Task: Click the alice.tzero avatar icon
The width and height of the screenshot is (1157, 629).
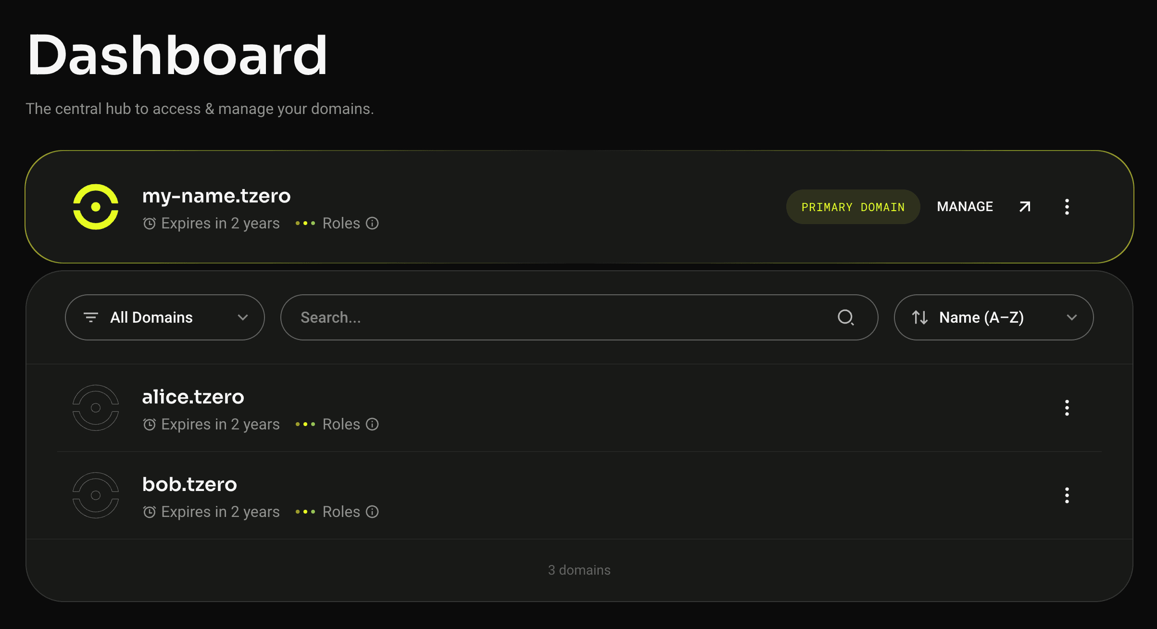Action: click(96, 408)
